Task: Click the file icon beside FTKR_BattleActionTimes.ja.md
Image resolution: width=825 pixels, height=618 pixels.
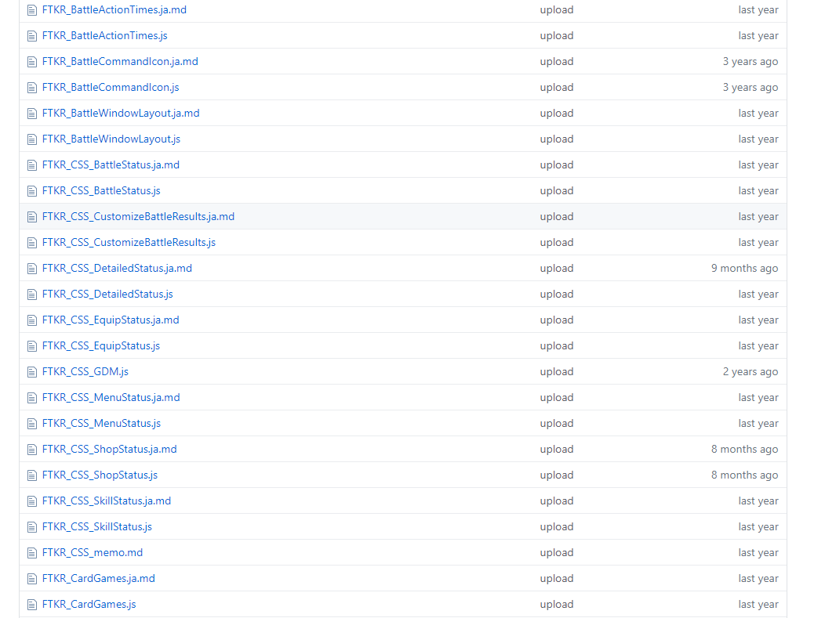Action: coord(32,10)
